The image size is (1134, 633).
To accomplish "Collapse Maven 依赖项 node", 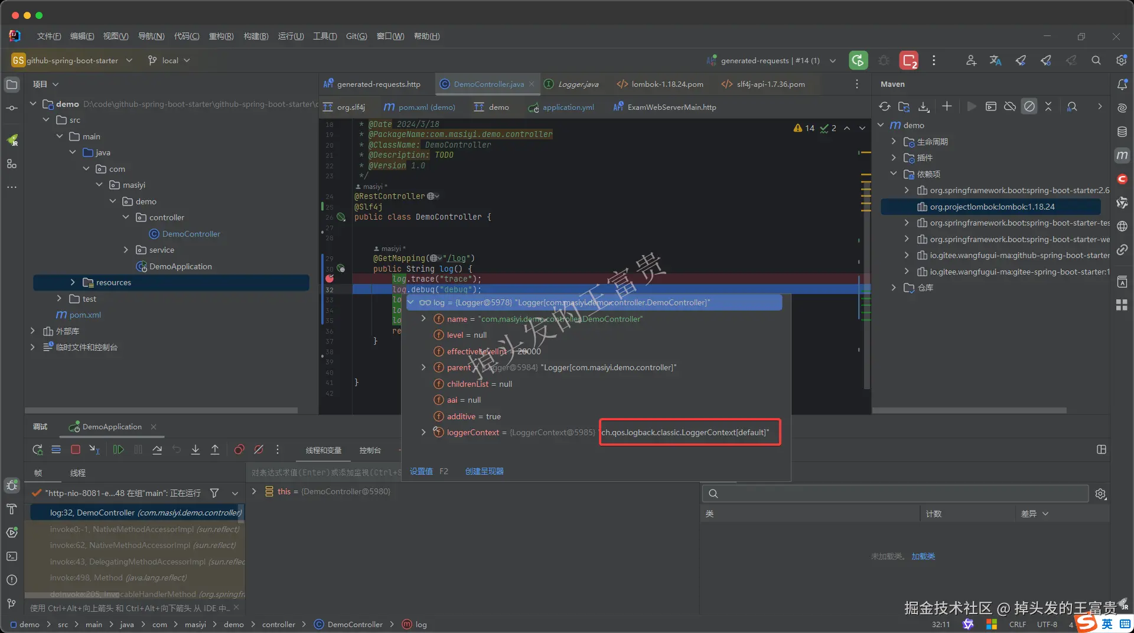I will [x=894, y=174].
